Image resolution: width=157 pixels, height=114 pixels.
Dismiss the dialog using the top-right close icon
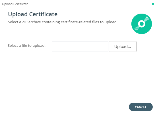153,4
